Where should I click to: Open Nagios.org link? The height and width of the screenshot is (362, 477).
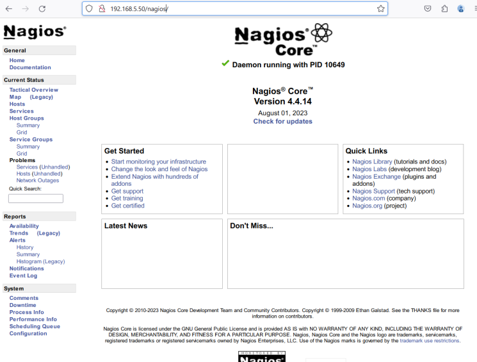[367, 206]
